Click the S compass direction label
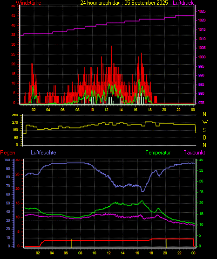Viewport: 217px width, 259px height. (x=204, y=130)
